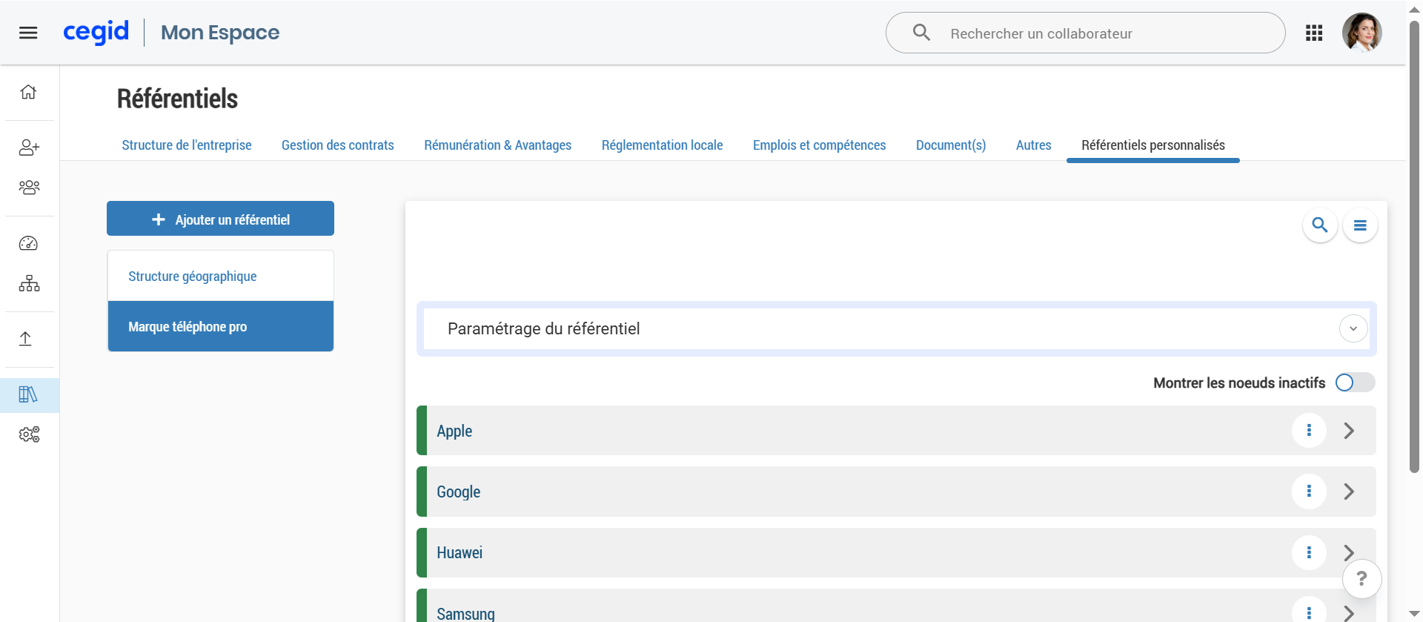Image resolution: width=1423 pixels, height=622 pixels.
Task: Click the add collaborator sidebar icon
Action: click(x=29, y=148)
